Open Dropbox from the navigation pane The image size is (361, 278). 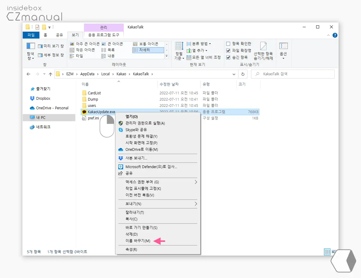43,98
